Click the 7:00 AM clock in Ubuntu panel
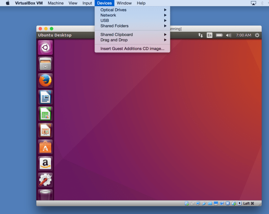 tap(243, 35)
